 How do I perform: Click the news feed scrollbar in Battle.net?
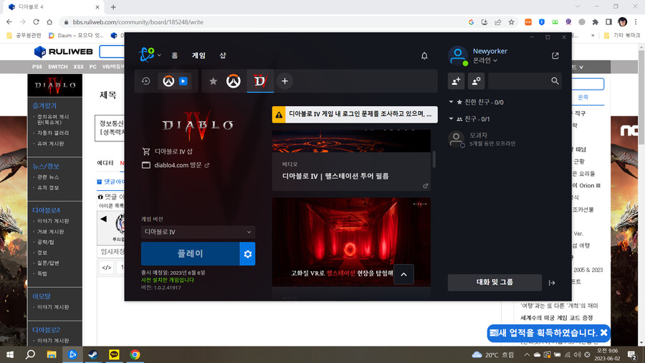tap(434, 159)
